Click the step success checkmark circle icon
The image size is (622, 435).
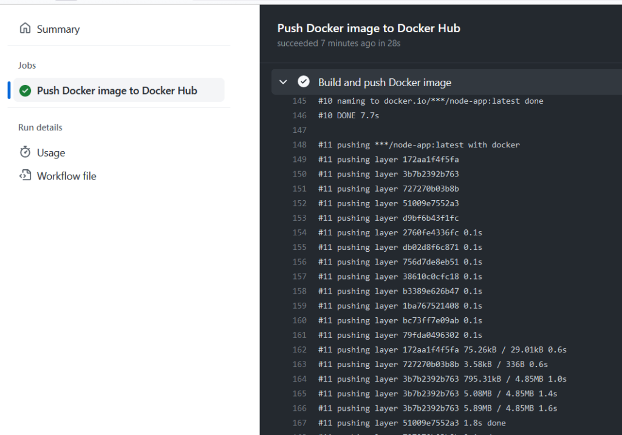pos(304,82)
